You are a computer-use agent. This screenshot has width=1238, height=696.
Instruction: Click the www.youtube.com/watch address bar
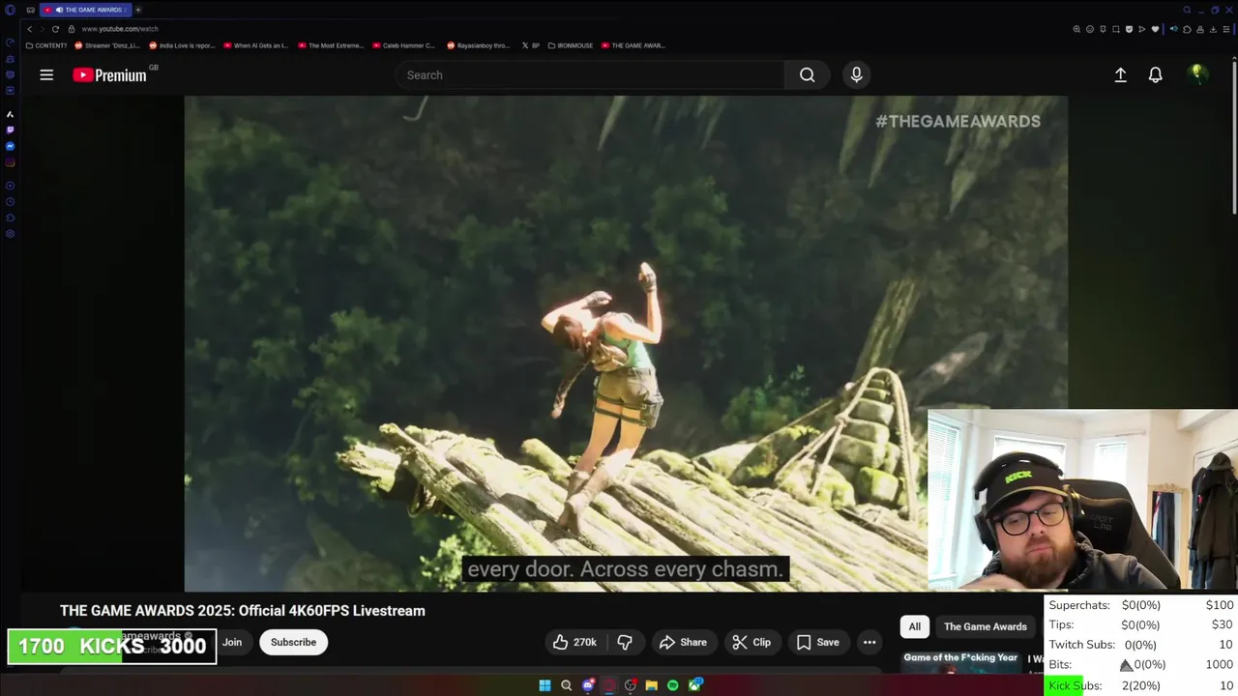(x=120, y=29)
